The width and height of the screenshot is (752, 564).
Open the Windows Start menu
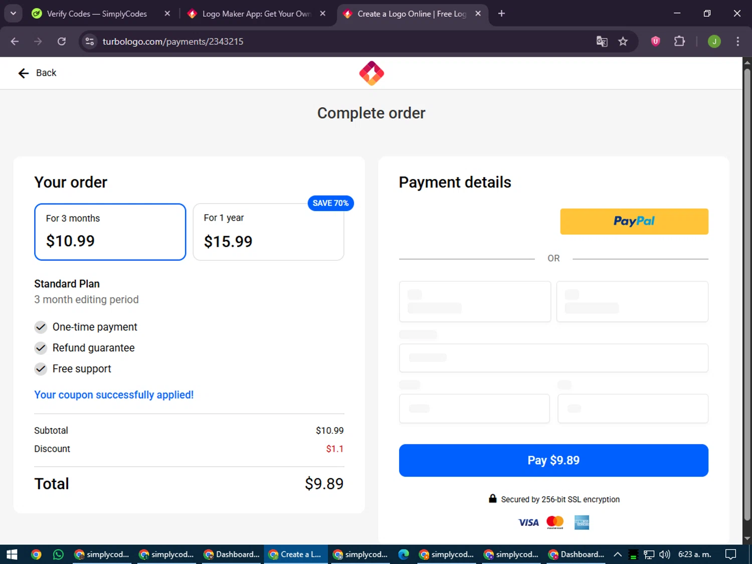pos(12,554)
